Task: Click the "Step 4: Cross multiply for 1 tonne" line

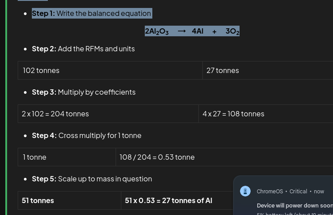Action: [x=87, y=135]
